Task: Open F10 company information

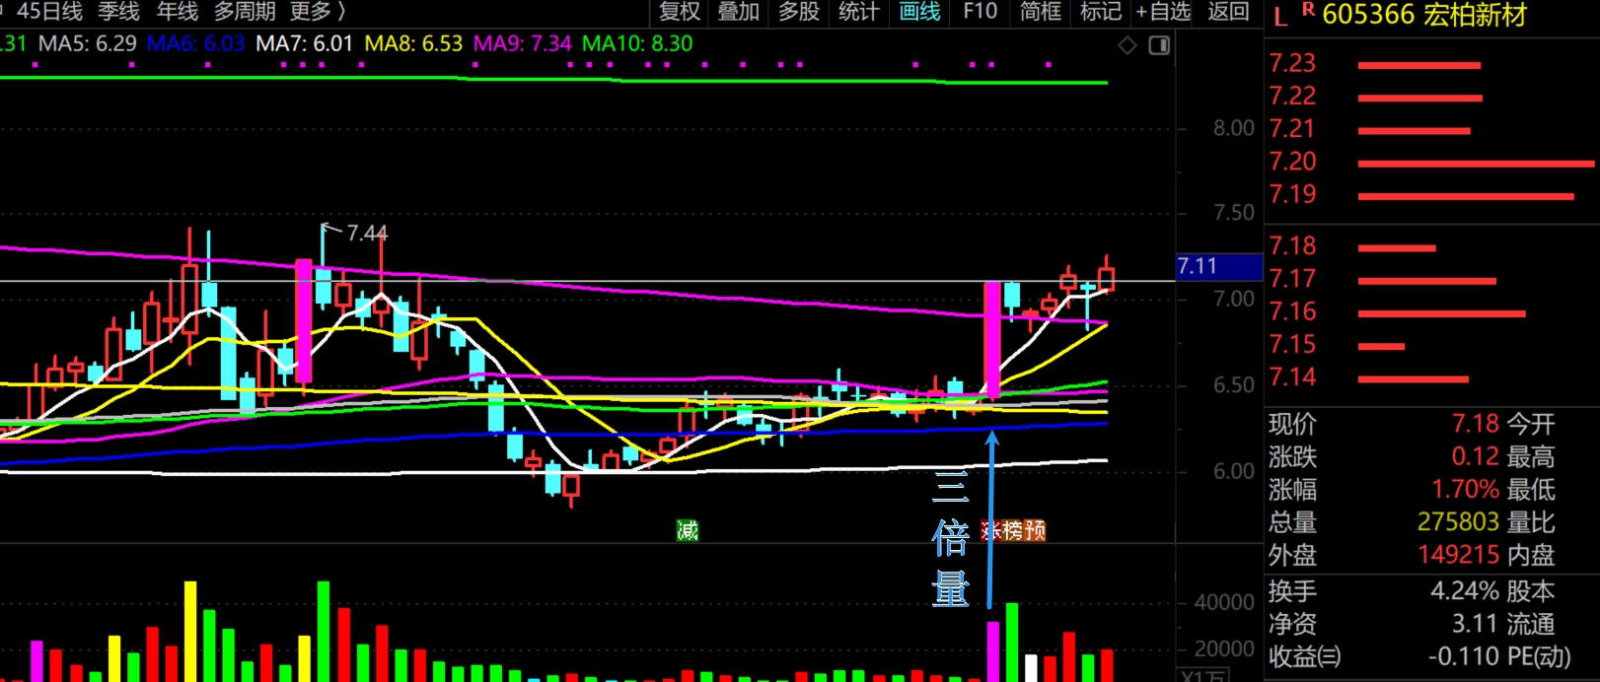Action: click(980, 12)
